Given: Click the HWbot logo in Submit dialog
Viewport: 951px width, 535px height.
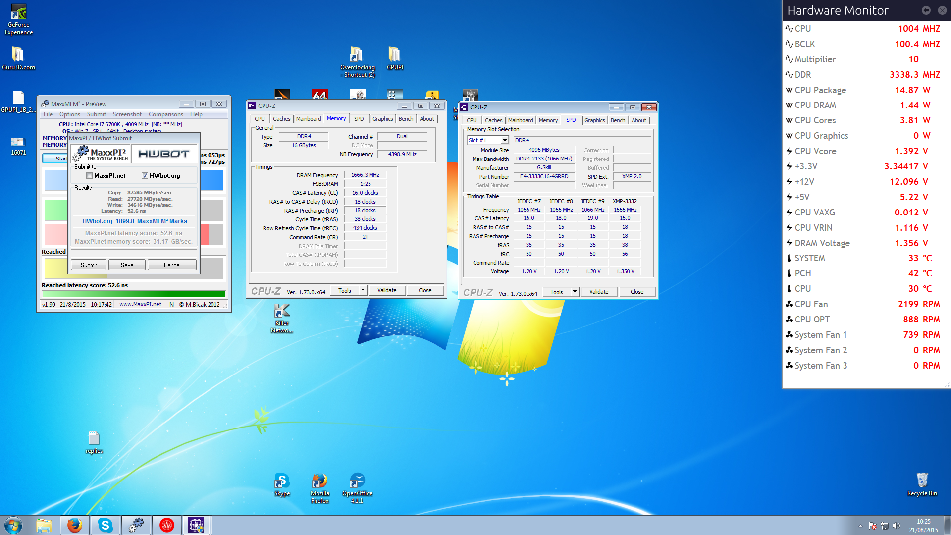Looking at the screenshot, I should [164, 154].
